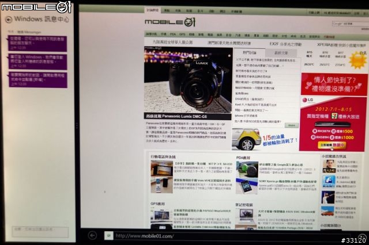Viewport: 369px width, 245px height.
Task: Click the more button below the discussion list
Action: click(292, 125)
